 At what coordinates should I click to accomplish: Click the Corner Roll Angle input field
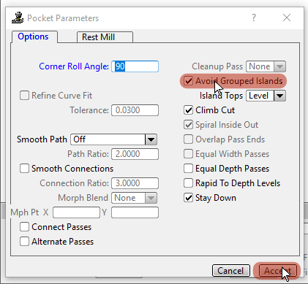135,66
